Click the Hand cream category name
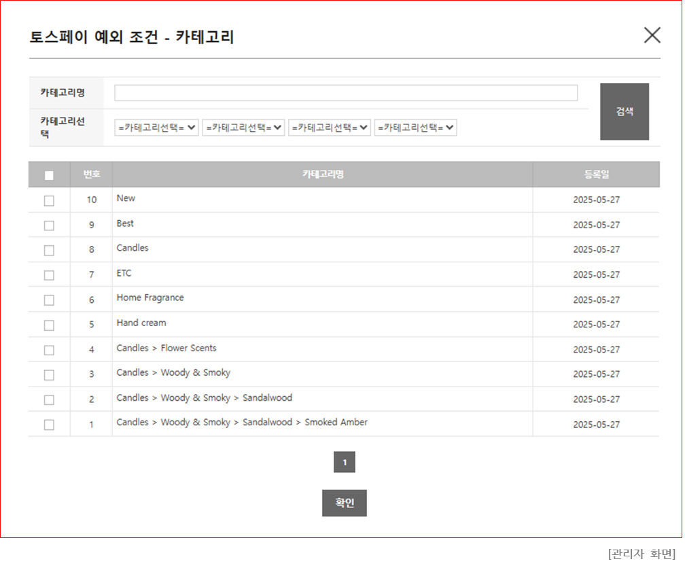 141,323
